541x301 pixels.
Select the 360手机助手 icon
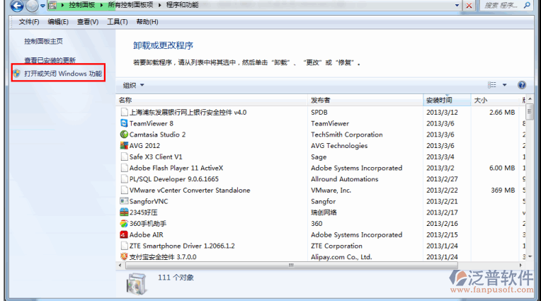pos(124,223)
